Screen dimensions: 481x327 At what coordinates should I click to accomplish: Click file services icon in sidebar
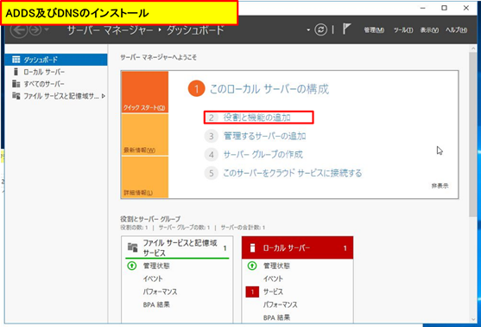tap(16, 96)
